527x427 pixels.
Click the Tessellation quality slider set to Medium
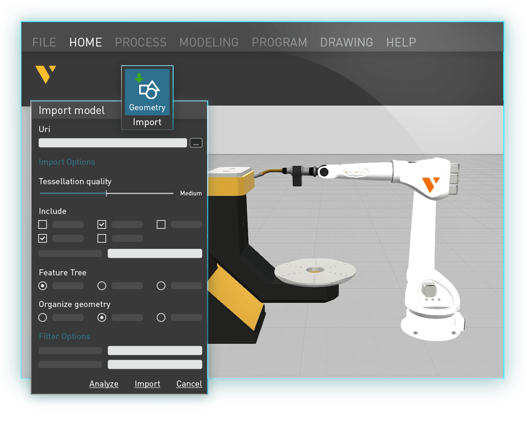click(107, 193)
